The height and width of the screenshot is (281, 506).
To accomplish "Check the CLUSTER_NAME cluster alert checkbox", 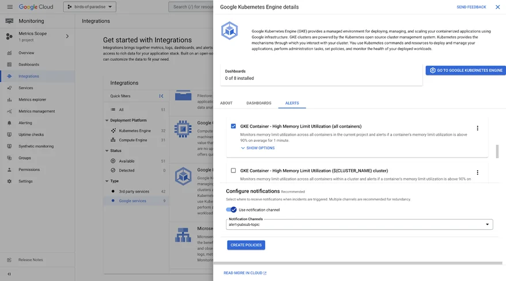I will pyautogui.click(x=233, y=171).
